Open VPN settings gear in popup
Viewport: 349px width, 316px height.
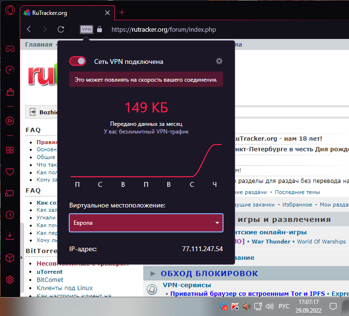(x=219, y=61)
